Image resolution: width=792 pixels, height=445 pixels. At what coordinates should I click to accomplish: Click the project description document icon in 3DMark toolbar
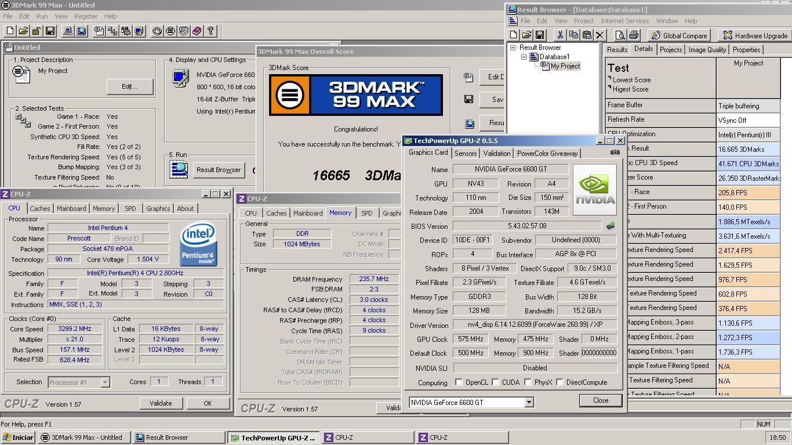(x=99, y=31)
